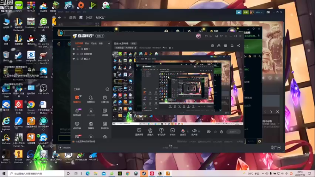Start recording with the camera record icon
The image size is (315, 177).
pyautogui.click(x=209, y=132)
